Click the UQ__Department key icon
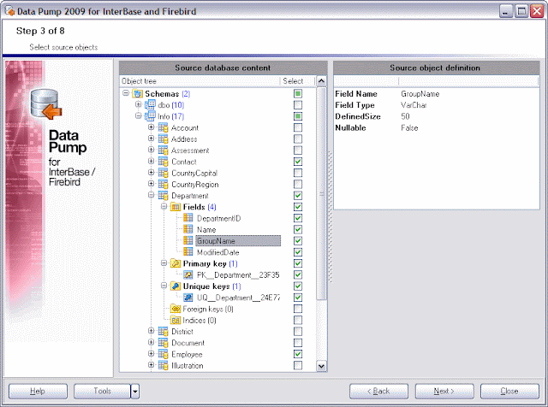The height and width of the screenshot is (407, 548). (x=188, y=298)
